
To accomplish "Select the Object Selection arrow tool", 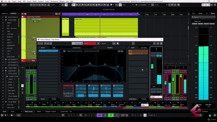I will point(74,5).
